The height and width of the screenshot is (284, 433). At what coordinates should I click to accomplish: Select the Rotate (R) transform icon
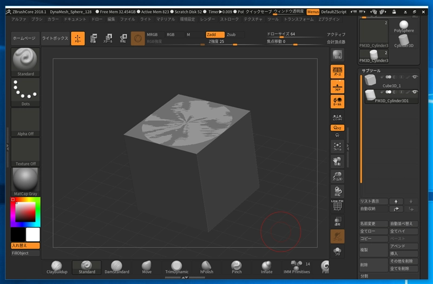[123, 38]
